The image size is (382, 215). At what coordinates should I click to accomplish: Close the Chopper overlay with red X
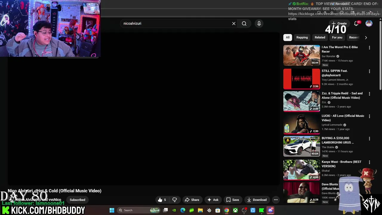(x=366, y=173)
